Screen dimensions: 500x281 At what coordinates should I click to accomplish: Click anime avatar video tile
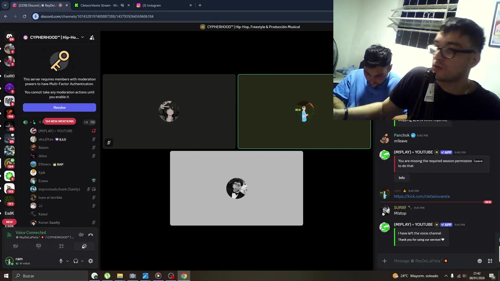pos(169,111)
